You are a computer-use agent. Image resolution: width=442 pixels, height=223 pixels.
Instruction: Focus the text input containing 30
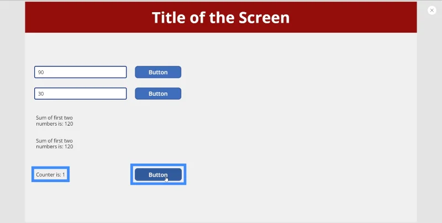[x=80, y=94]
